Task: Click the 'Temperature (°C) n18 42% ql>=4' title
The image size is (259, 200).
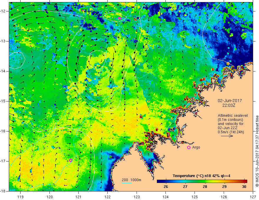Action: coord(202,176)
